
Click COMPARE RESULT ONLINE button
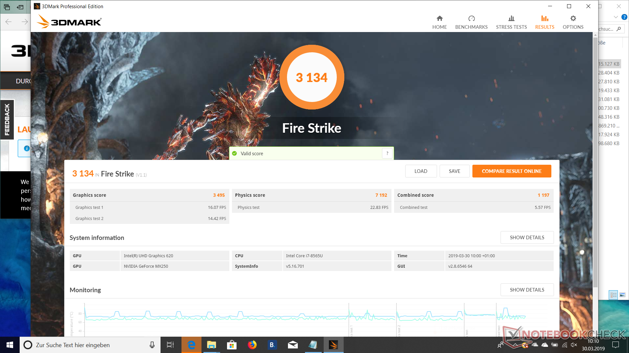click(x=511, y=171)
